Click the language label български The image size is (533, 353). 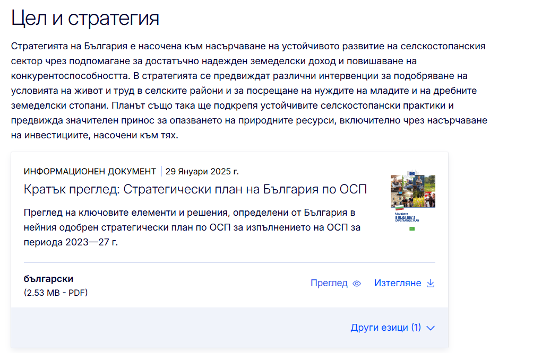click(49, 279)
